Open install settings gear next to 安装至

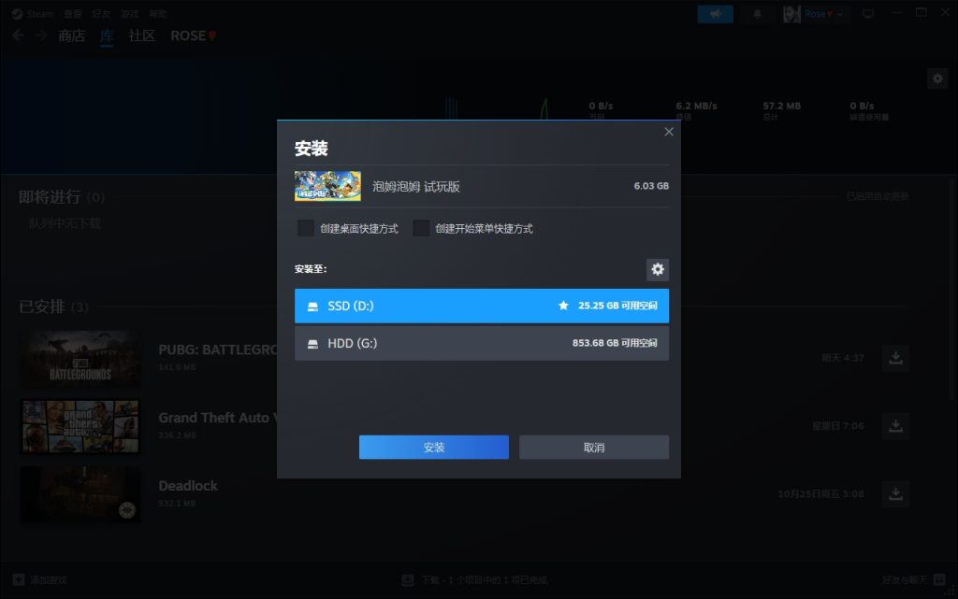658,270
